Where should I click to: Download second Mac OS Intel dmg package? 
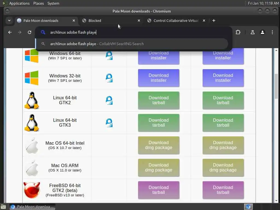pyautogui.click(x=223, y=145)
